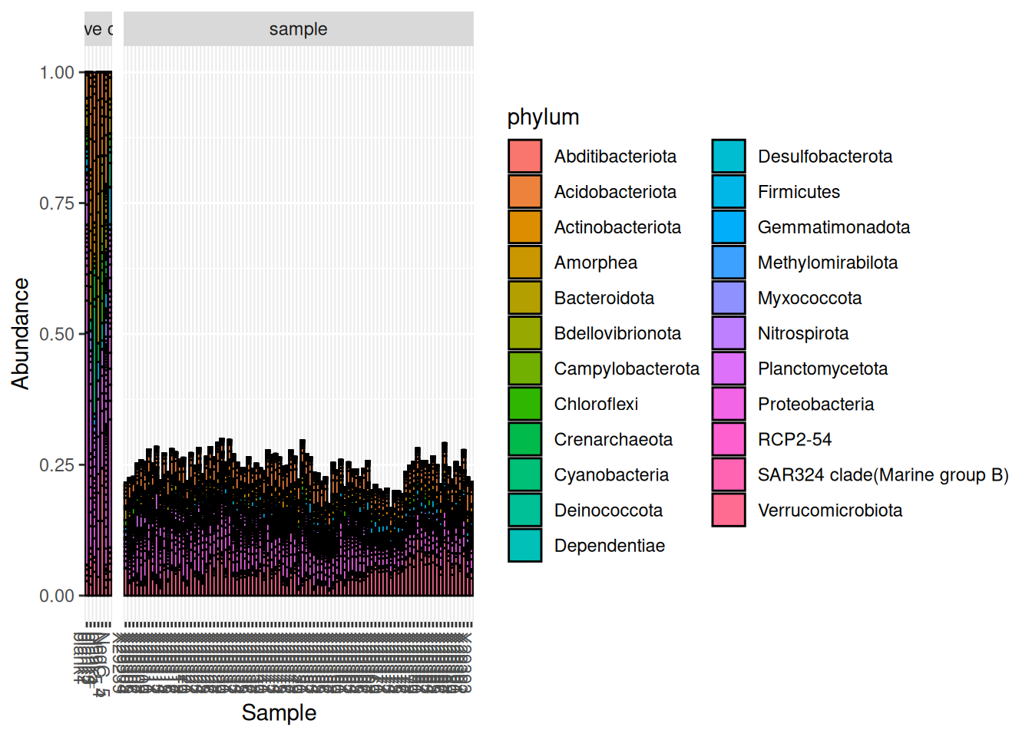The height and width of the screenshot is (737, 1032).
Task: Click the Desulfobacterota legend swatch
Action: tap(728, 157)
